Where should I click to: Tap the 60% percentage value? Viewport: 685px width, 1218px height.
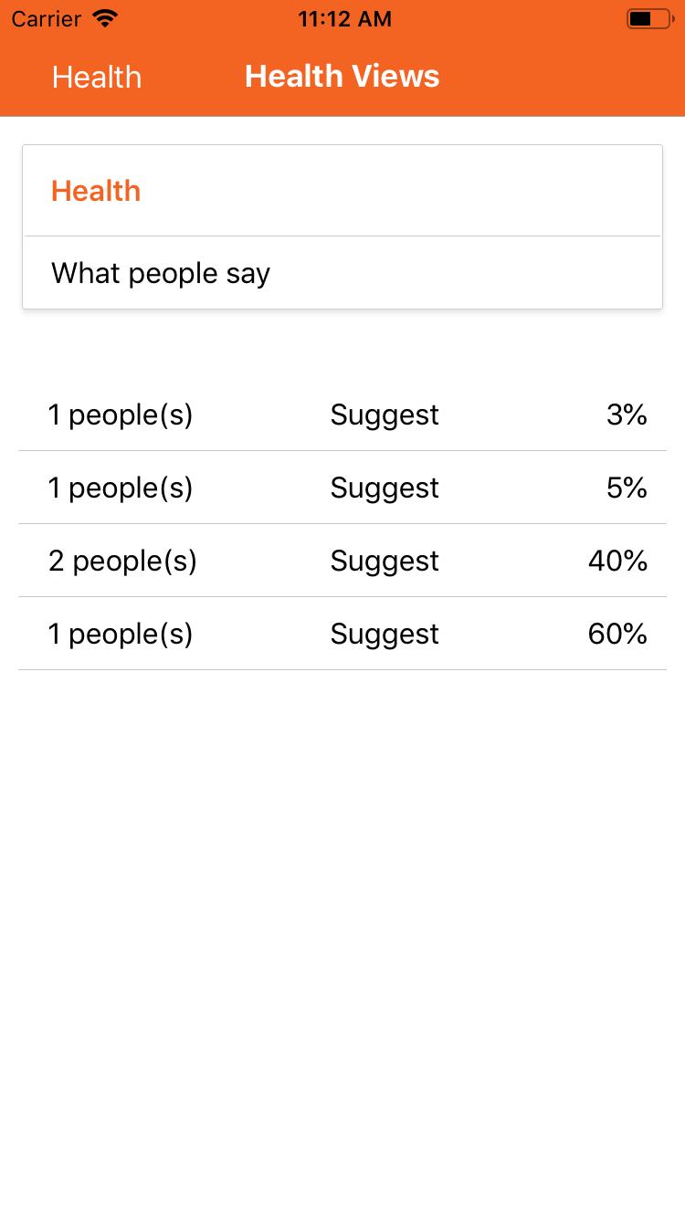[617, 634]
